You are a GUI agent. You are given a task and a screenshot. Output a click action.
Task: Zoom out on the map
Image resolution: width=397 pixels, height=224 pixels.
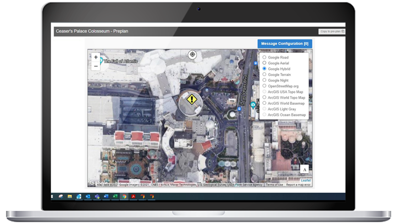(x=96, y=66)
